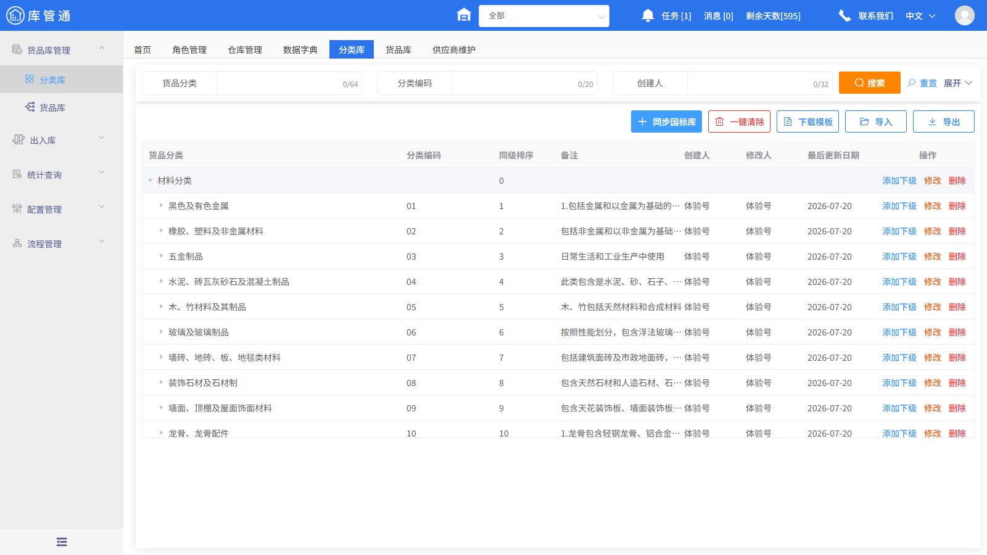This screenshot has width=987, height=555.
Task: Click 删除 in 装饰石材及石材制 row
Action: 957,383
